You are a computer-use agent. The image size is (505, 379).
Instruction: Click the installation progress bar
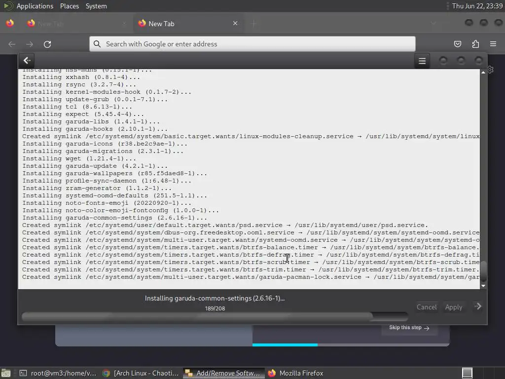coord(215,316)
